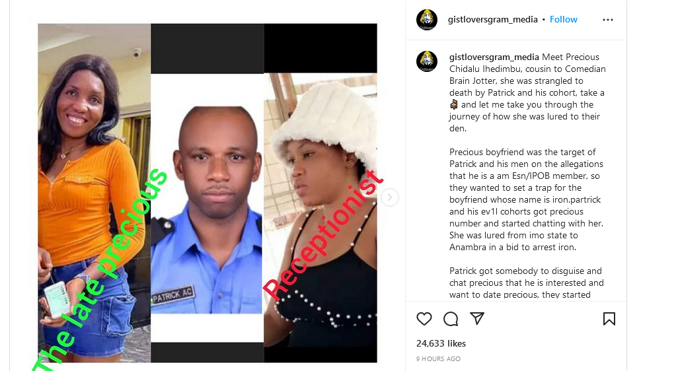
Task: Open comments with the speech bubble icon
Action: 451,319
